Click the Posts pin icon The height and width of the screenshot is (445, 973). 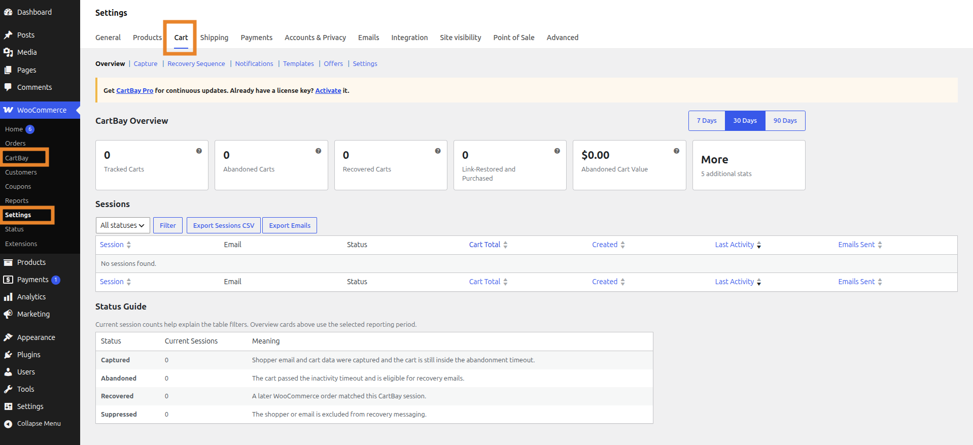[x=8, y=35]
